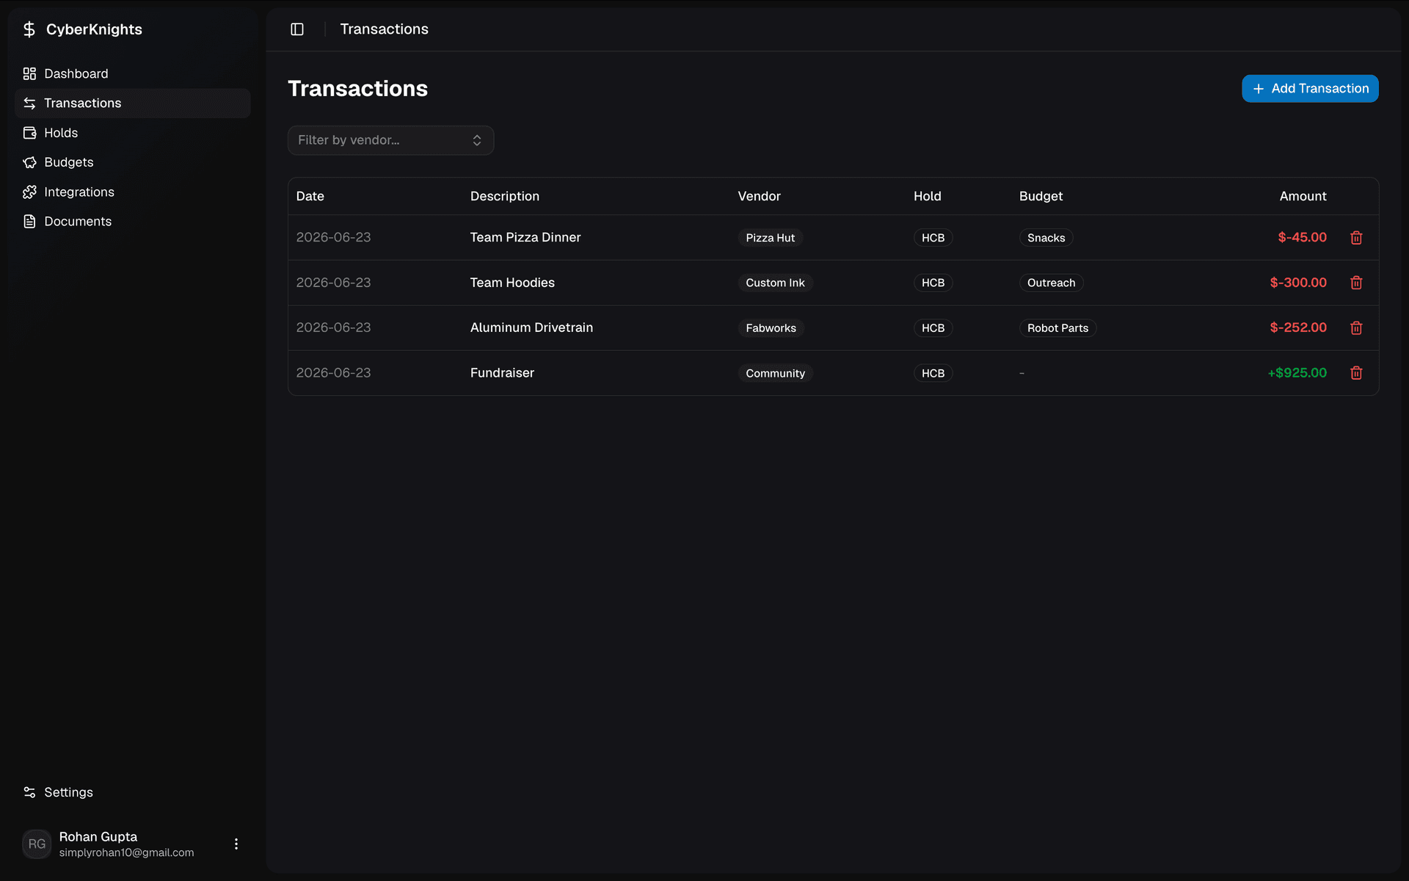This screenshot has width=1409, height=881.
Task: Navigate to Budgets
Action: pyautogui.click(x=133, y=162)
